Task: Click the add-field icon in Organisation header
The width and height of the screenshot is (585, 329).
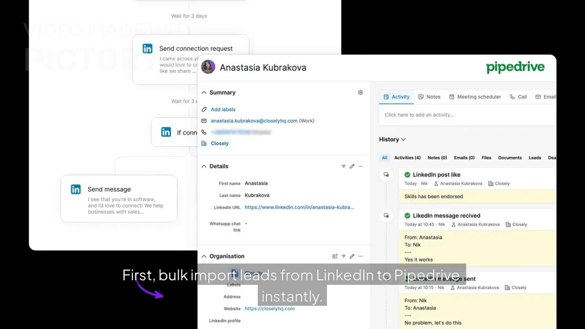Action: (335, 256)
